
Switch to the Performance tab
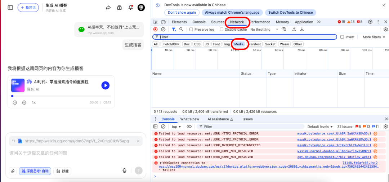tap(260, 22)
